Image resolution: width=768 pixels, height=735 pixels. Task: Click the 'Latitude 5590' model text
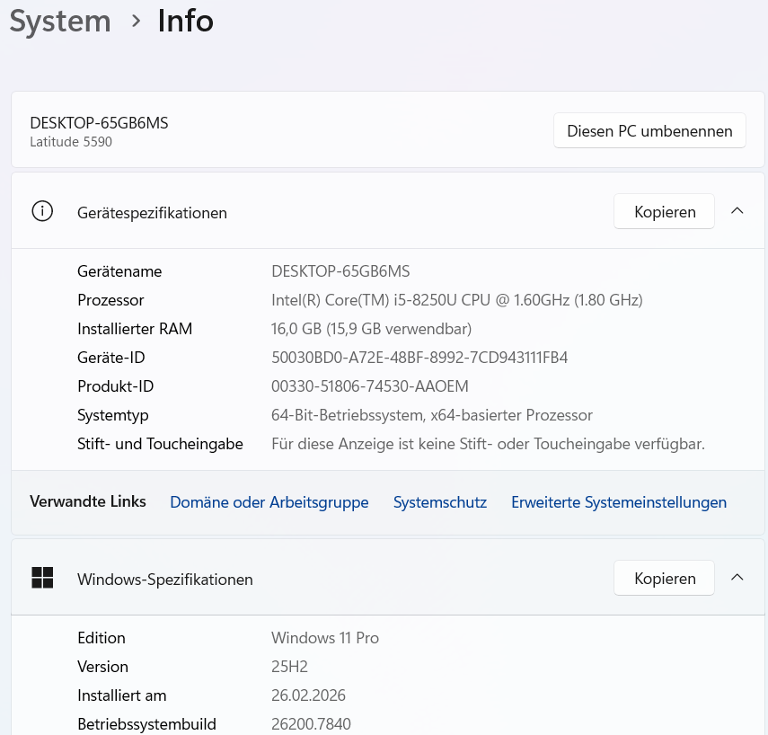pyautogui.click(x=71, y=142)
